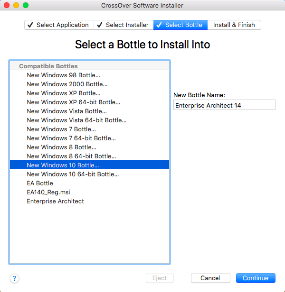Open the Select Installer tab
This screenshot has height=292, width=285.
coord(123,25)
